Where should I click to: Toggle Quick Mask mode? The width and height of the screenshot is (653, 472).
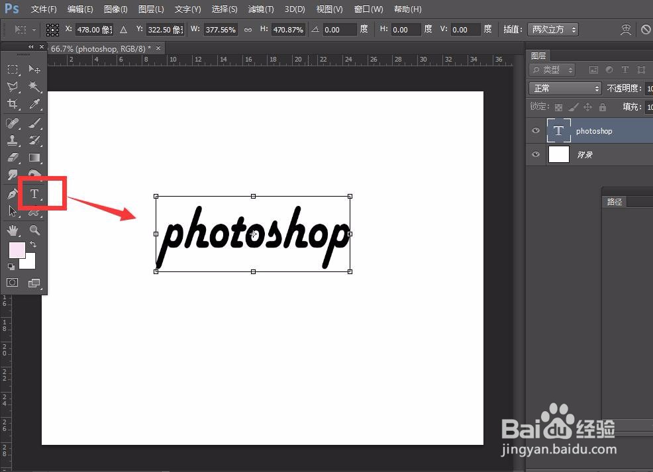tap(13, 283)
